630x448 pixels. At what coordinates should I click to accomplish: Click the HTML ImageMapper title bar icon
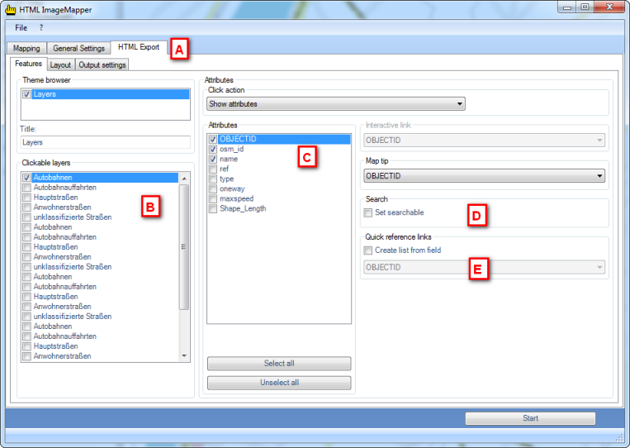click(11, 8)
